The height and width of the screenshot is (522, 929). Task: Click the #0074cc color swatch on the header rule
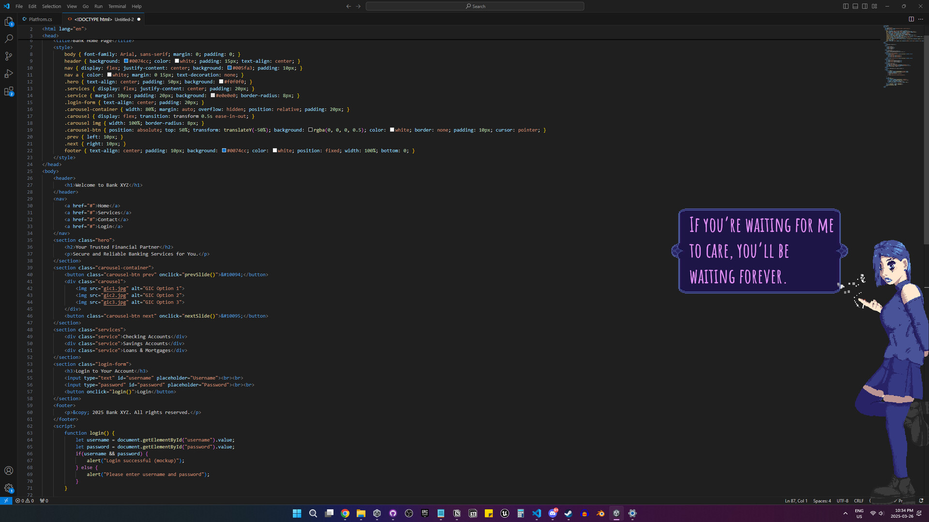coord(125,61)
